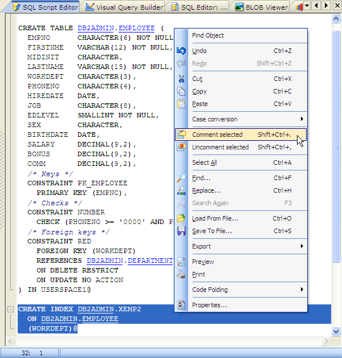This screenshot has width=342, height=358.
Task: Pick Uncomment selected menu entry
Action: (241, 147)
